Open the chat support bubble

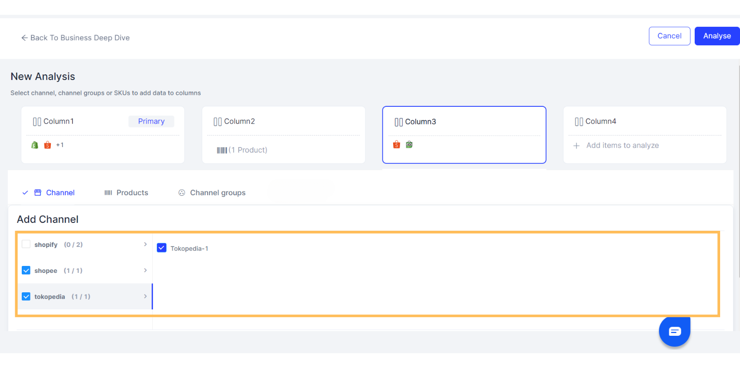[675, 331]
